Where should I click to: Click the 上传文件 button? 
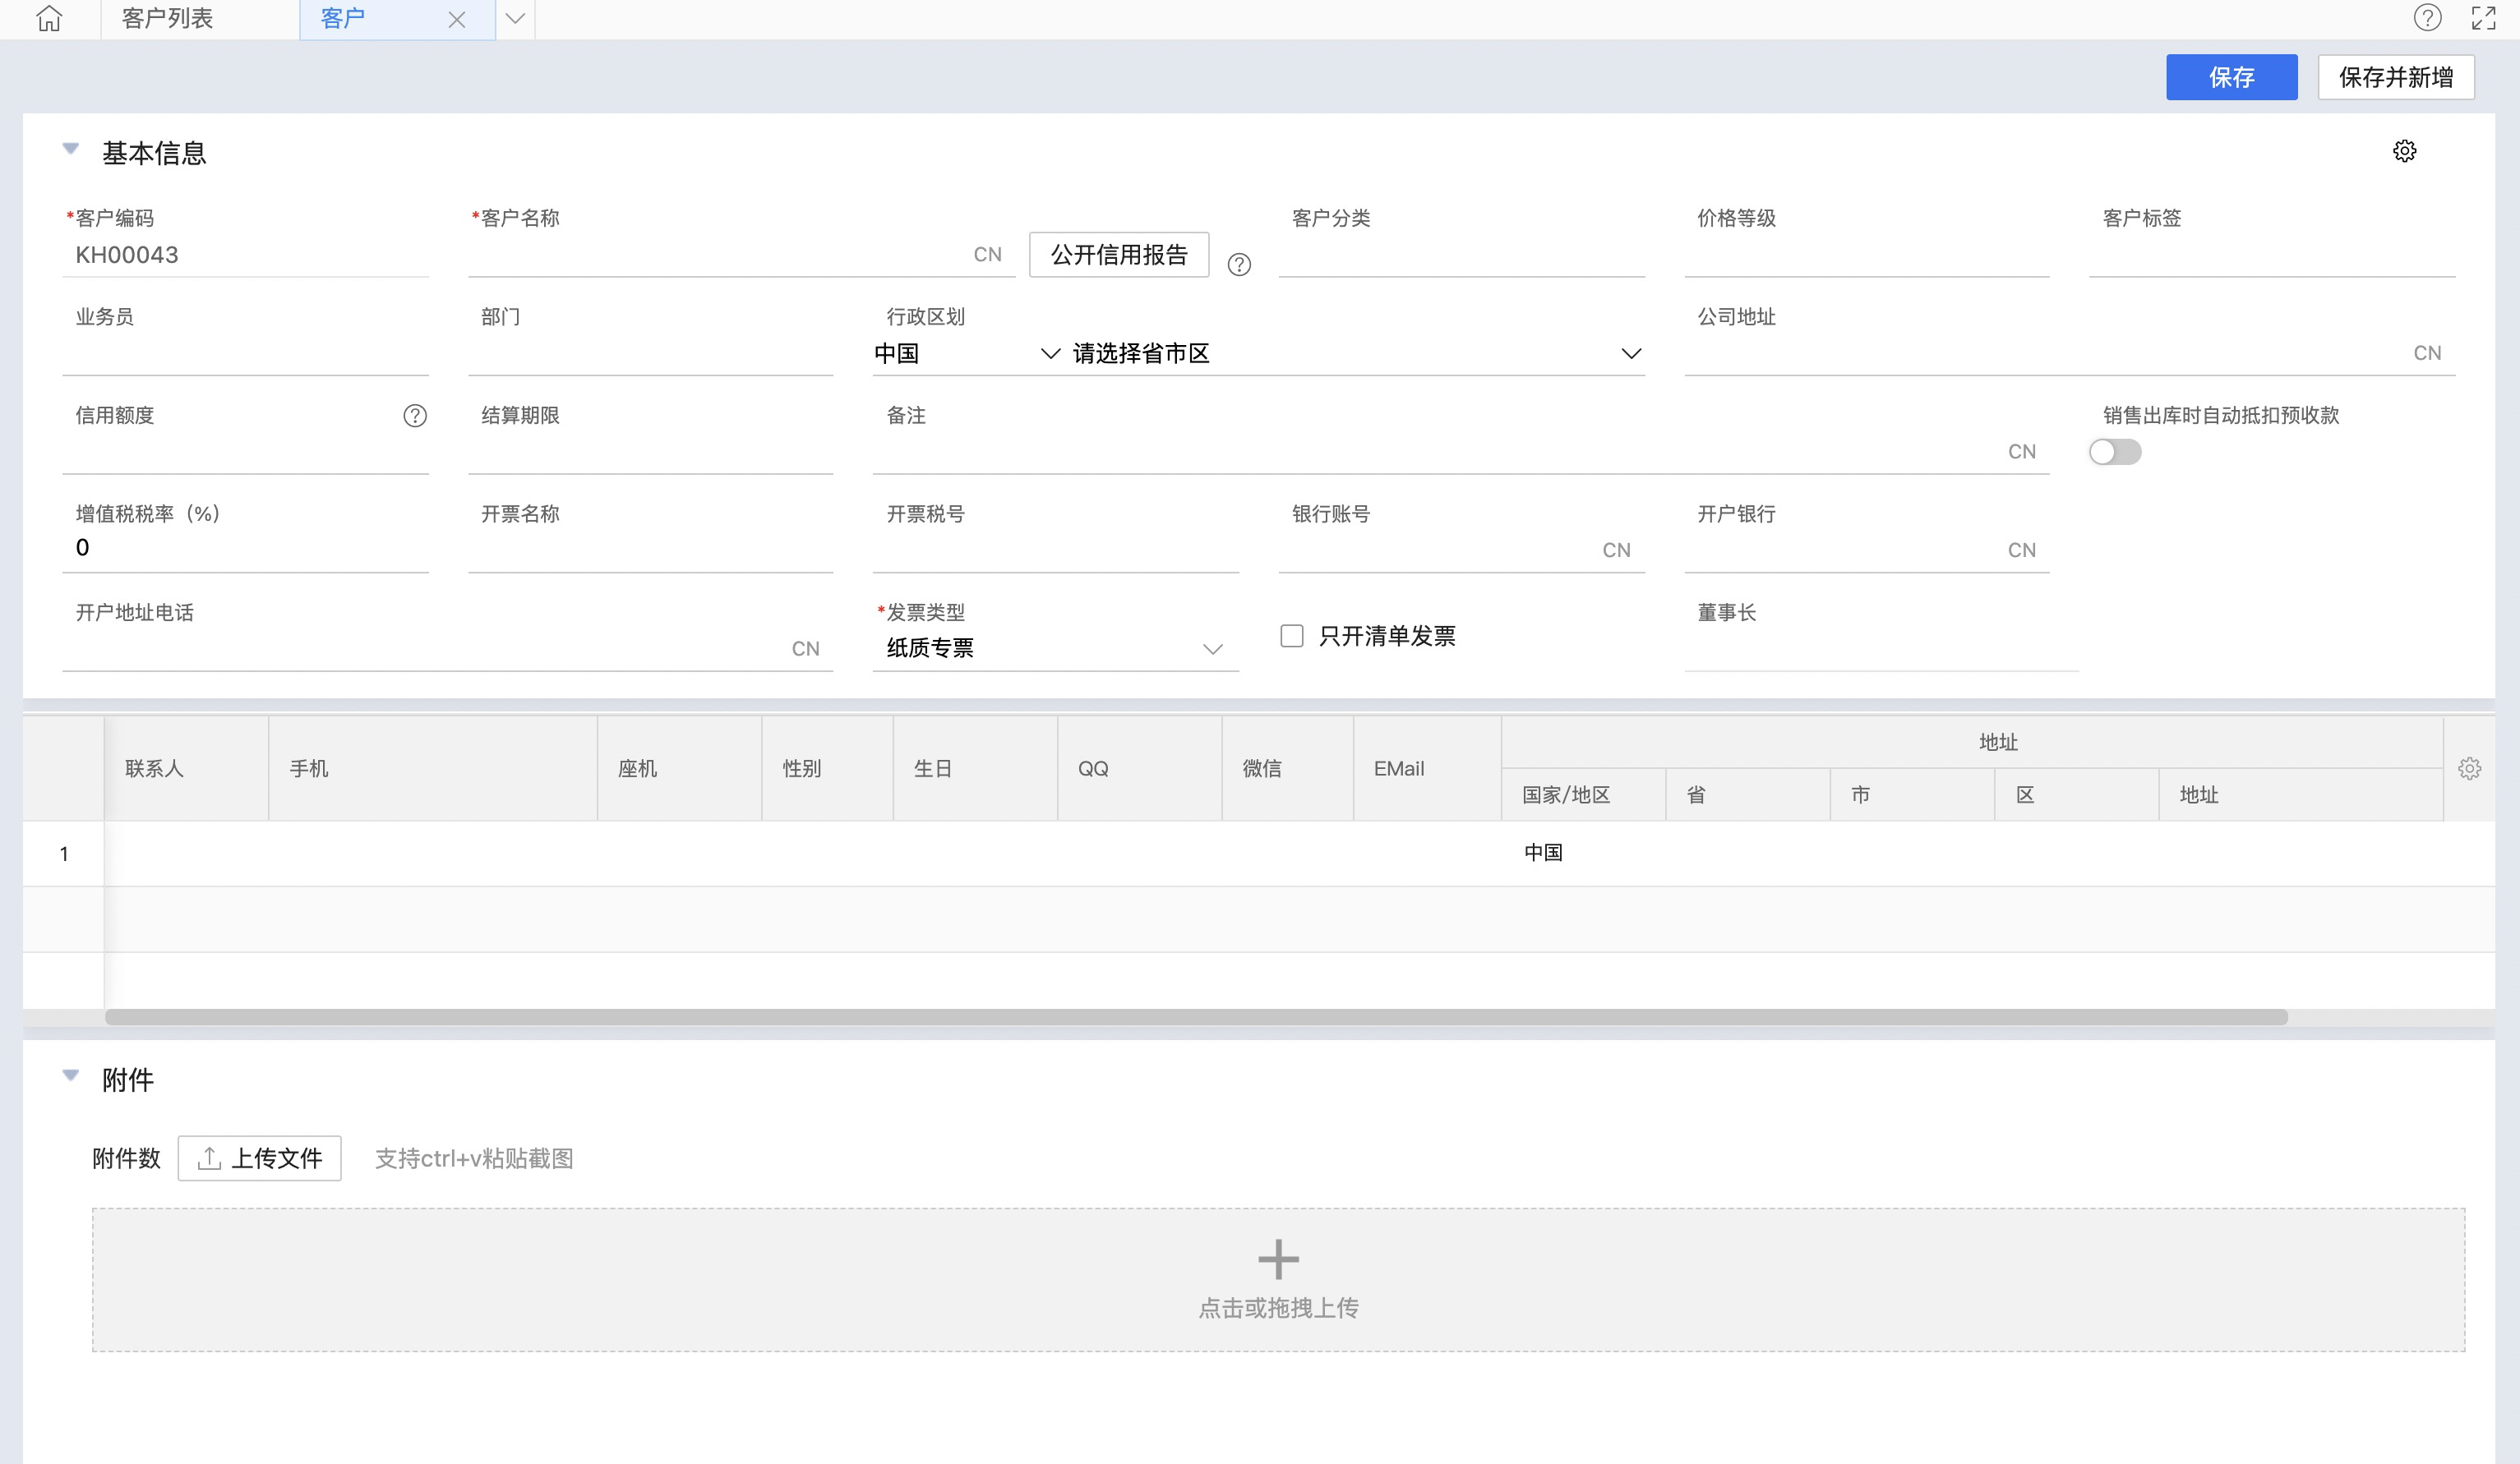pos(260,1158)
